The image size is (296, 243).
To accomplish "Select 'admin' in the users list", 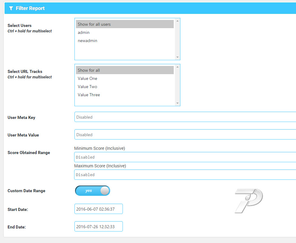I will click(125, 32).
